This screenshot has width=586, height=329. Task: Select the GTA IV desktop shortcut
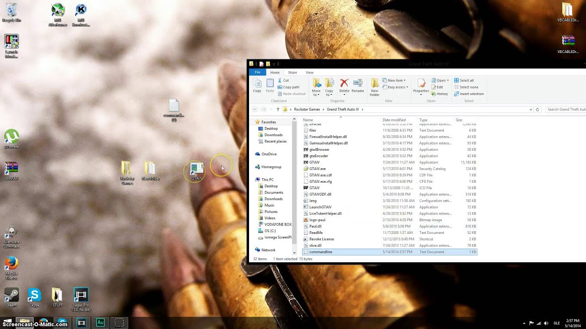197,171
